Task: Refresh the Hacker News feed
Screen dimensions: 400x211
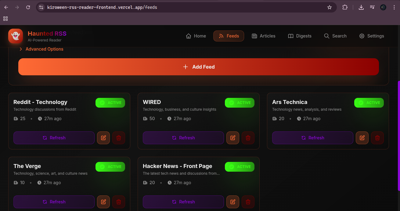Action: tap(183, 202)
